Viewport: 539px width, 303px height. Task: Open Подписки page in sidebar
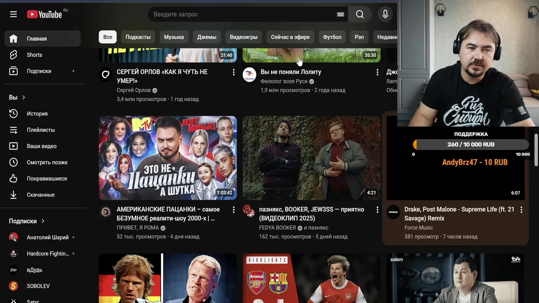43,71
